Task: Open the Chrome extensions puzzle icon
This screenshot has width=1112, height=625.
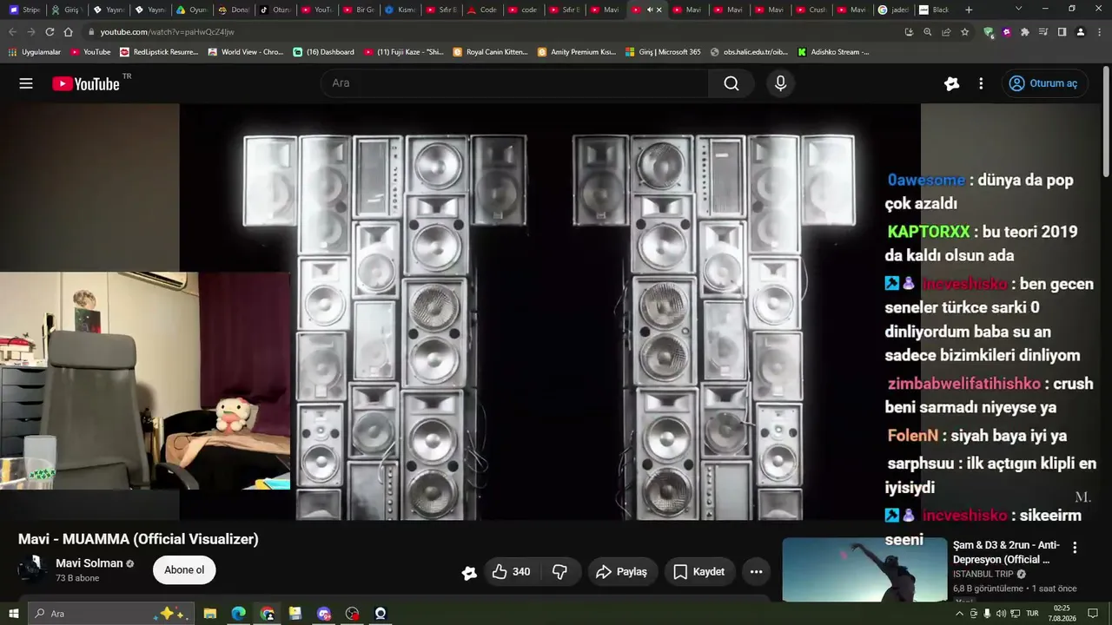Action: click(x=1025, y=32)
